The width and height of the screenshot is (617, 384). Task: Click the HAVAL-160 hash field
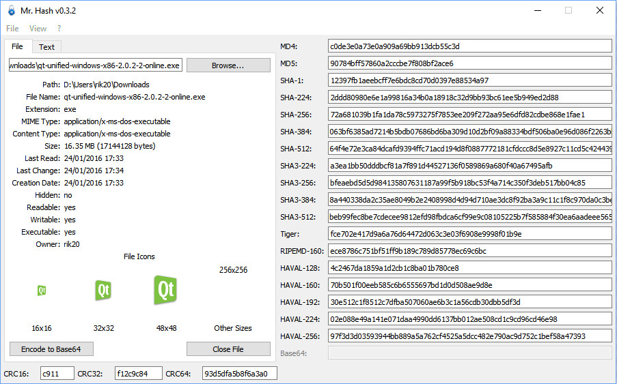click(470, 285)
